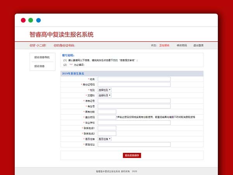Select the 考生号 text box

[134, 106]
